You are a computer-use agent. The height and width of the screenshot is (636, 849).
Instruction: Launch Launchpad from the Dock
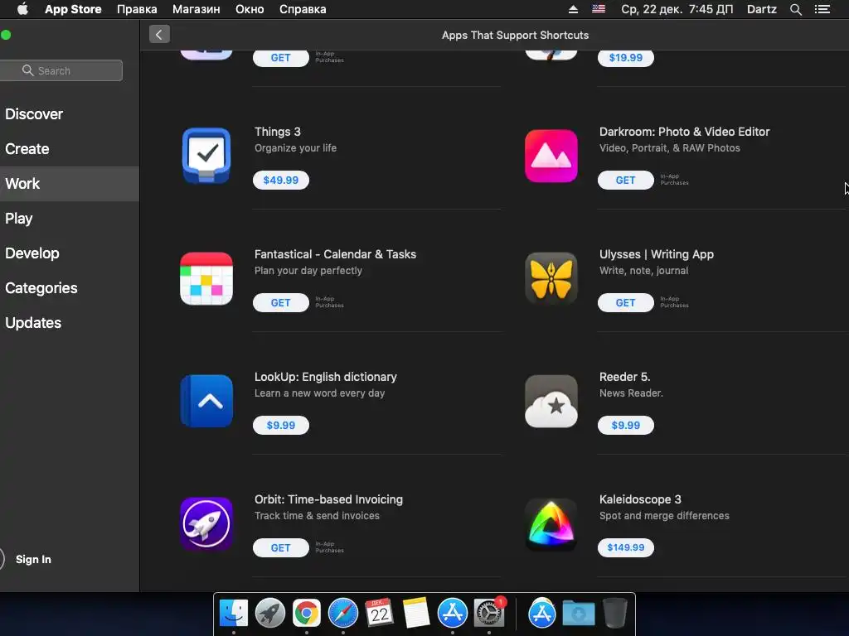[x=269, y=613]
